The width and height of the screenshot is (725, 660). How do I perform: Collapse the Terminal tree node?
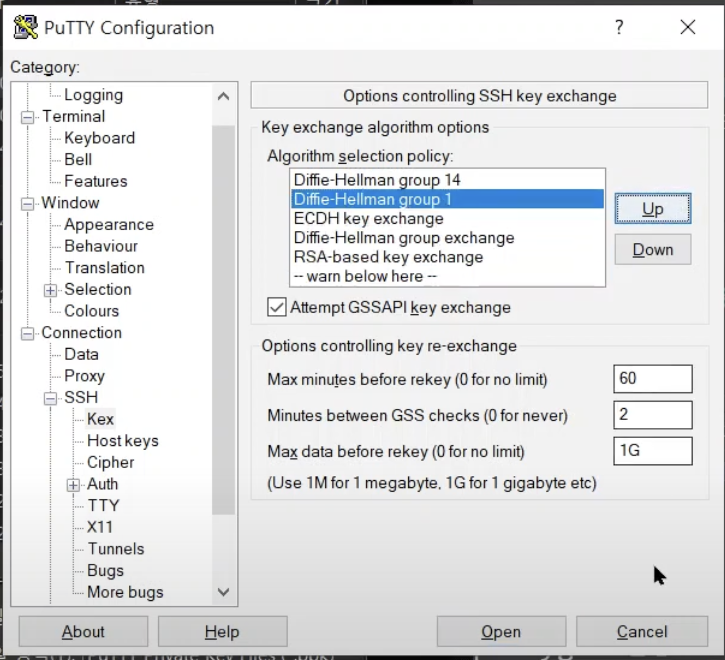28,117
